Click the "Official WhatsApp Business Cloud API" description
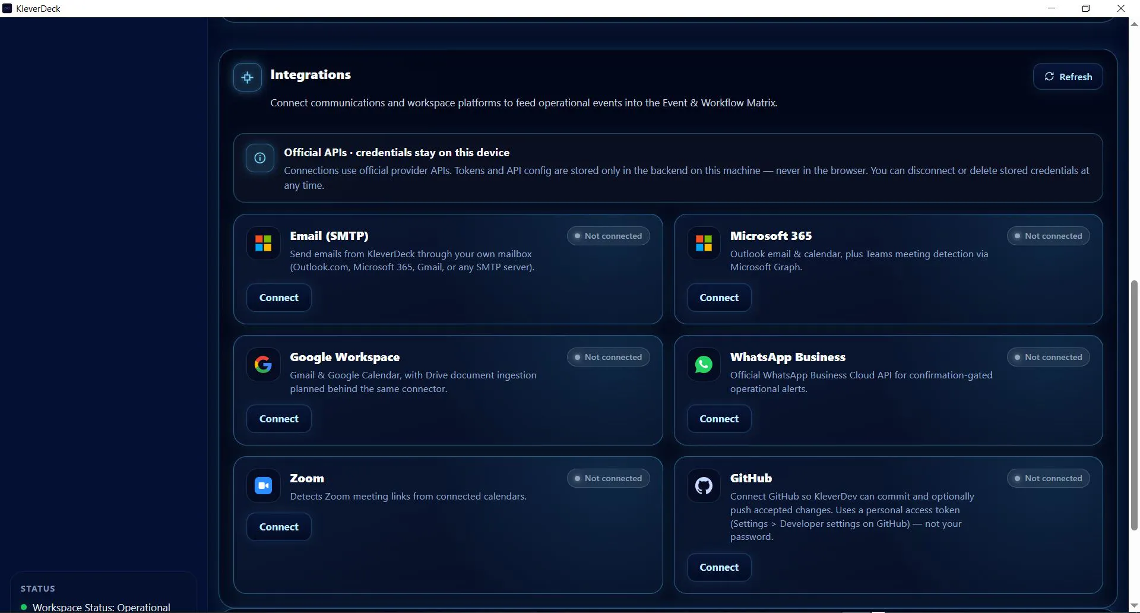The height and width of the screenshot is (613, 1140). coord(861,382)
